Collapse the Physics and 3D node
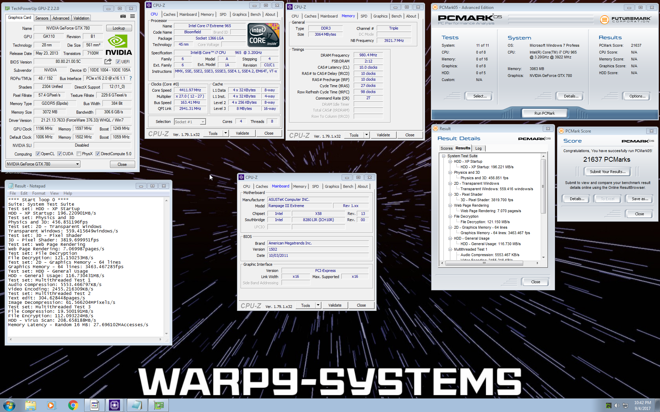The width and height of the screenshot is (660, 412). pos(450,172)
